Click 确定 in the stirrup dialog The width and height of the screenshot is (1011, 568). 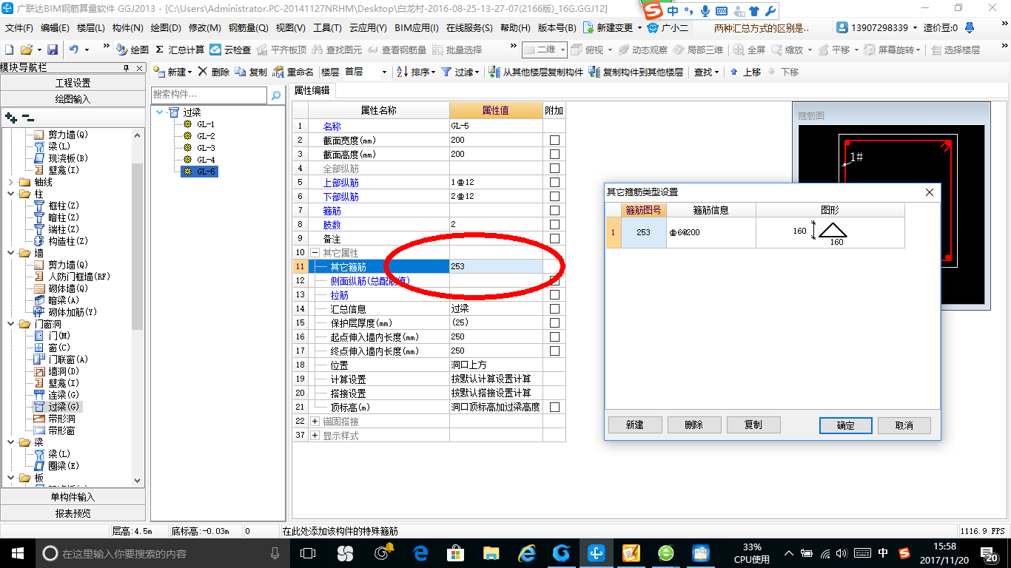coord(845,425)
